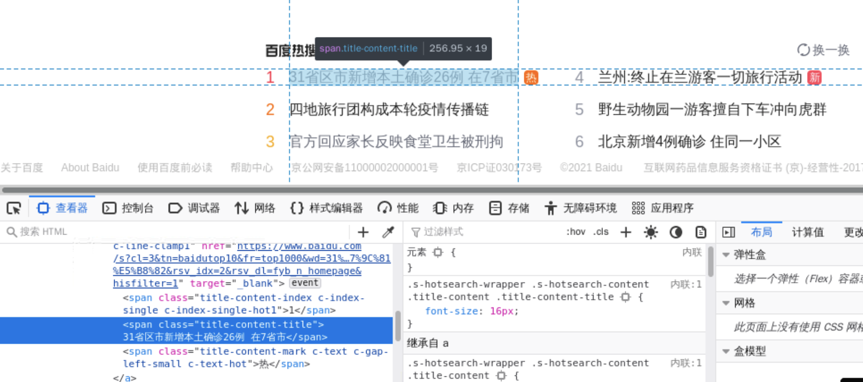The height and width of the screenshot is (382, 863).
Task: Open the 样式编辑器 style editor tab
Action: point(326,208)
